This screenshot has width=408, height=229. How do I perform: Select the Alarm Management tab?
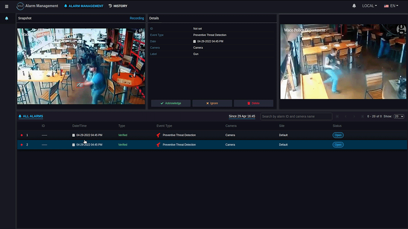(x=84, y=6)
